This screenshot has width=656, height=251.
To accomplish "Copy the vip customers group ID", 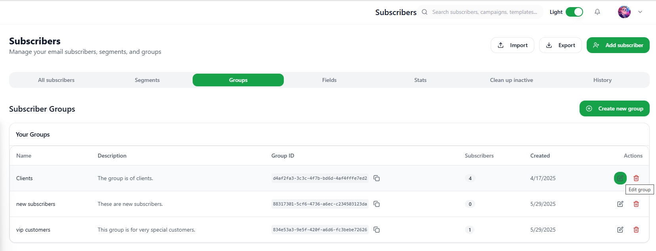I will click(x=377, y=230).
